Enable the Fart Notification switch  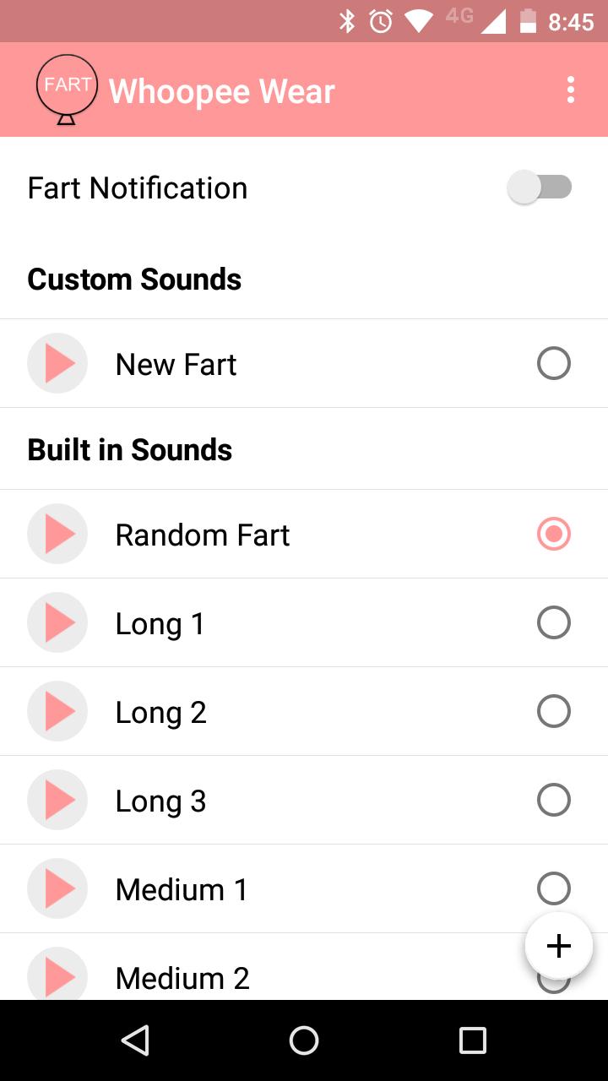[x=540, y=187]
